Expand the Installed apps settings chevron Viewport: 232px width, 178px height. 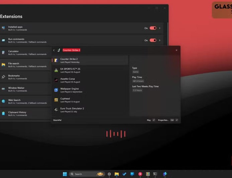pos(160,28)
